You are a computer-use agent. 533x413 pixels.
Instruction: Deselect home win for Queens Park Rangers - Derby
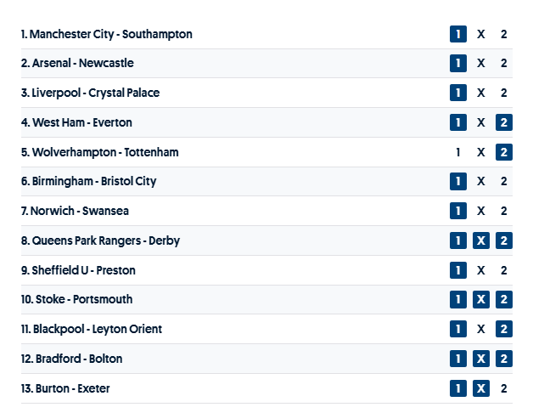(x=458, y=240)
